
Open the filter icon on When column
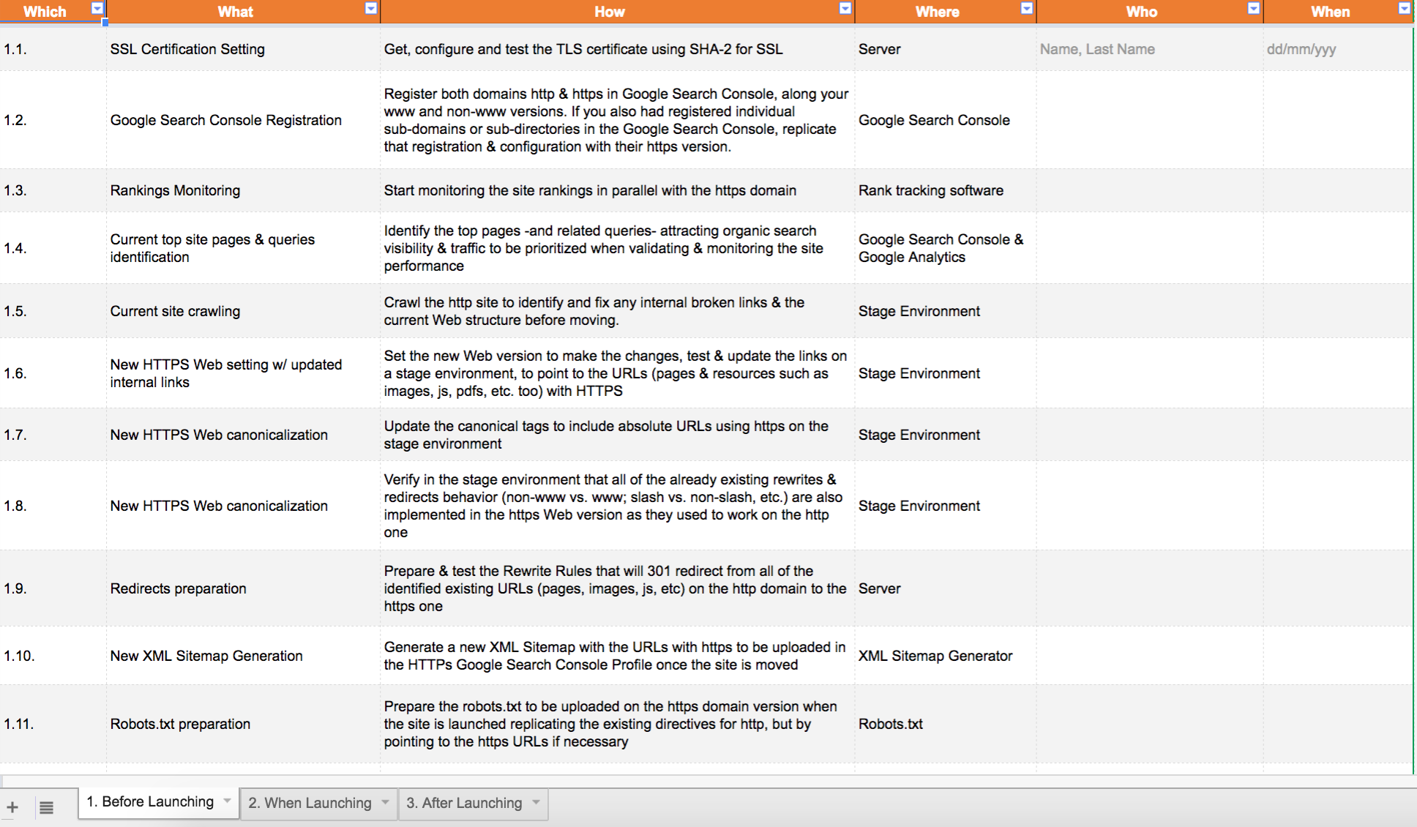click(x=1405, y=8)
